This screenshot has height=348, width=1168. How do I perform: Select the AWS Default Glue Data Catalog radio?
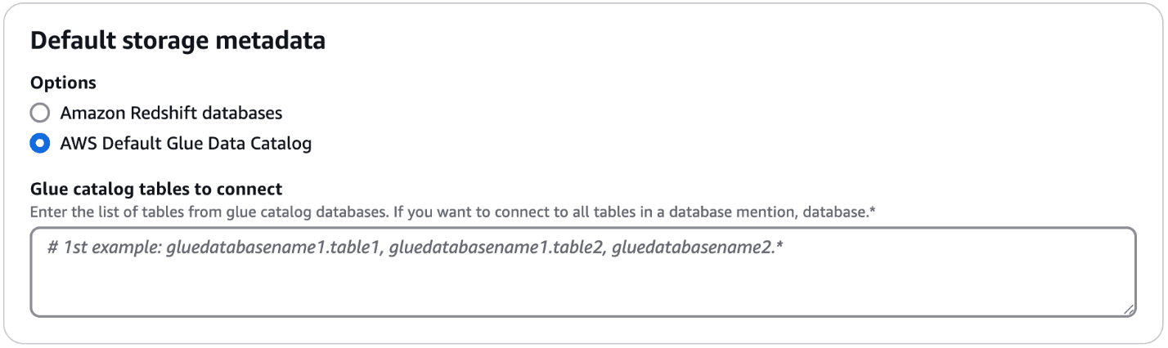tap(39, 144)
